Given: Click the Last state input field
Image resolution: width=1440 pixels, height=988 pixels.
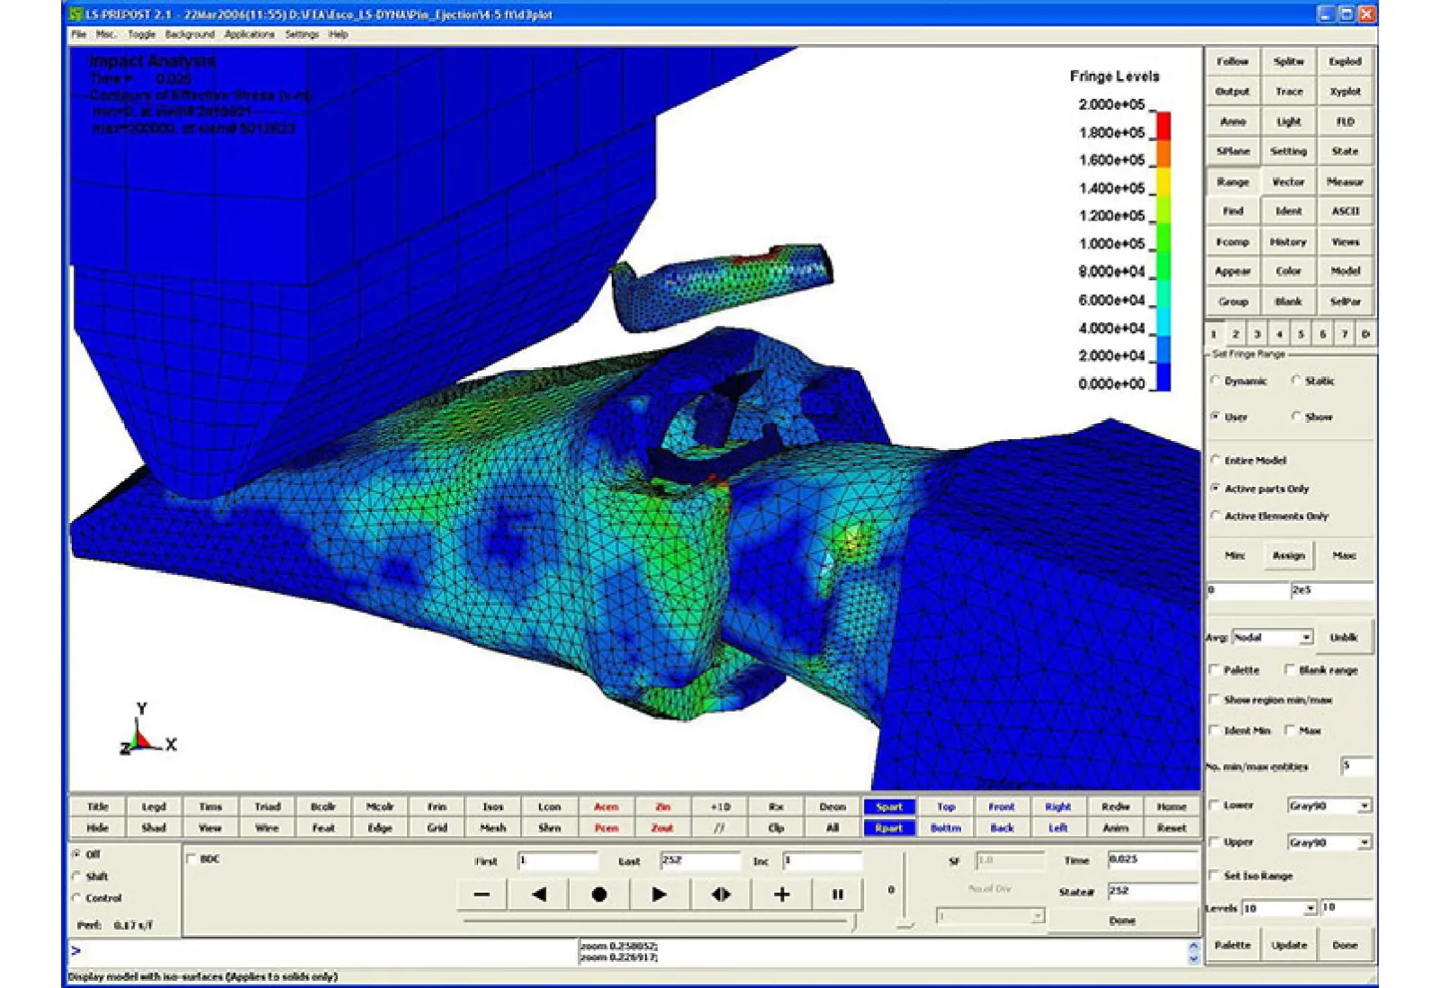Looking at the screenshot, I should [x=699, y=860].
